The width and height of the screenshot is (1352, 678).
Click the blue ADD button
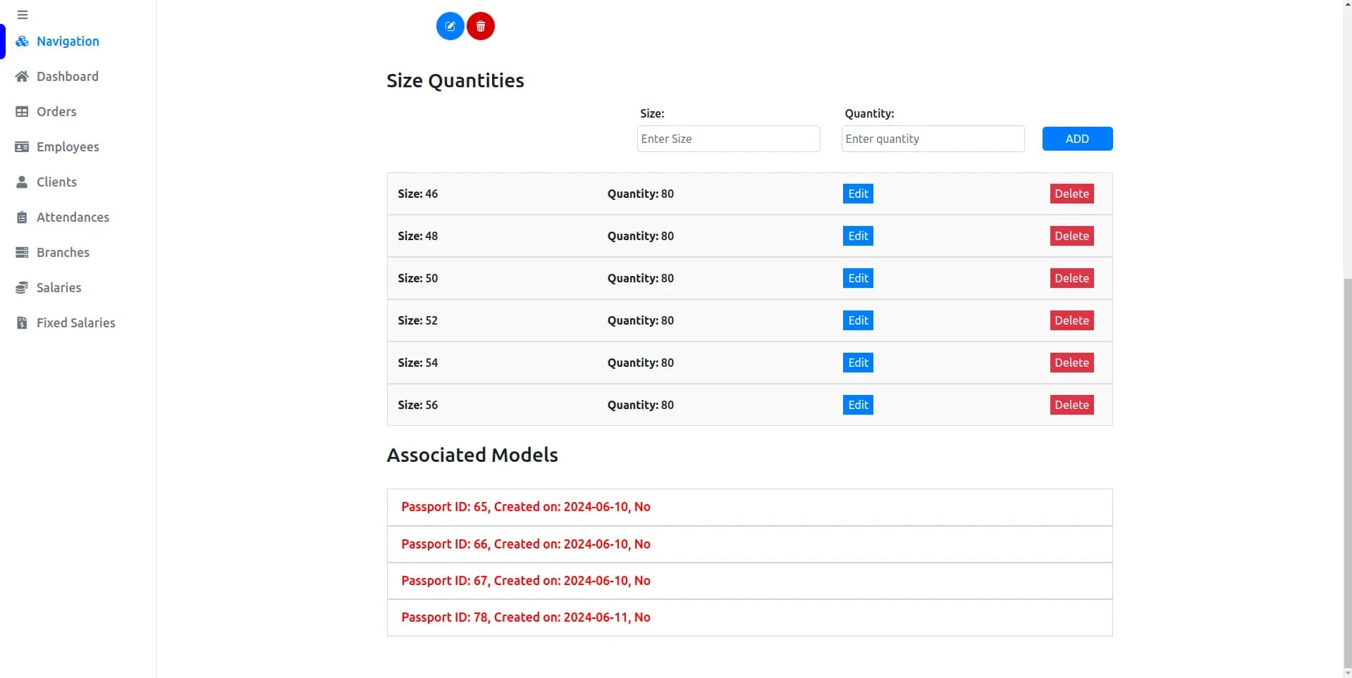[x=1077, y=139]
